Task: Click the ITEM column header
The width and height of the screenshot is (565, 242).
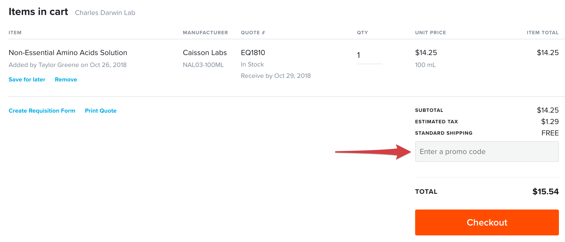Action: (x=15, y=32)
